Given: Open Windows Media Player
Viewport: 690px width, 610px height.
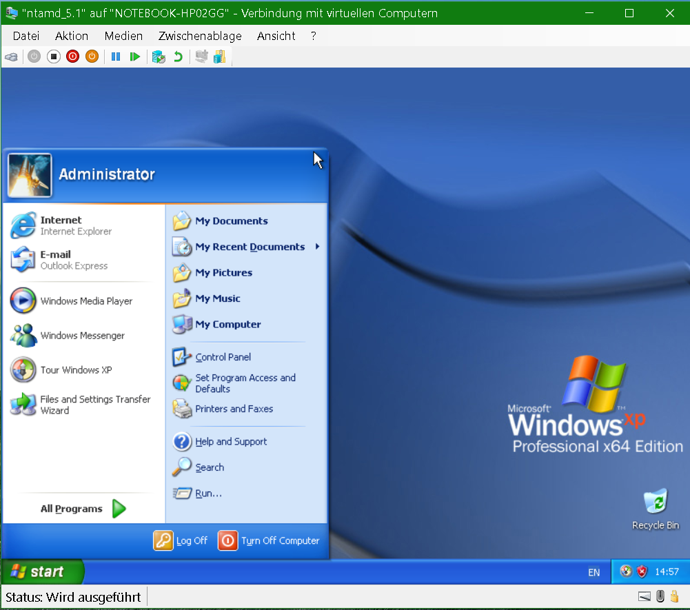Looking at the screenshot, I should tap(83, 301).
